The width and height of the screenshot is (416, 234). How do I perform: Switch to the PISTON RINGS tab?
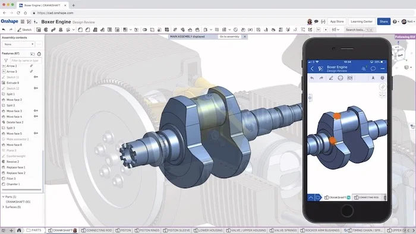click(147, 230)
